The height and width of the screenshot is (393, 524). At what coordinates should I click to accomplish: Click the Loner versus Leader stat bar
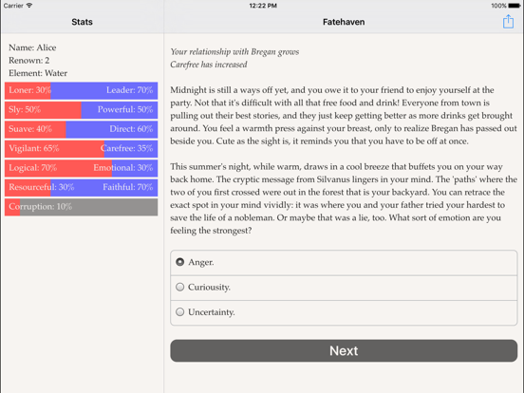click(82, 90)
